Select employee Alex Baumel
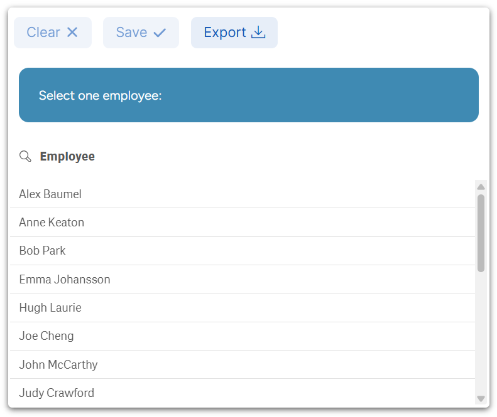This screenshot has height=417, width=497. click(50, 194)
